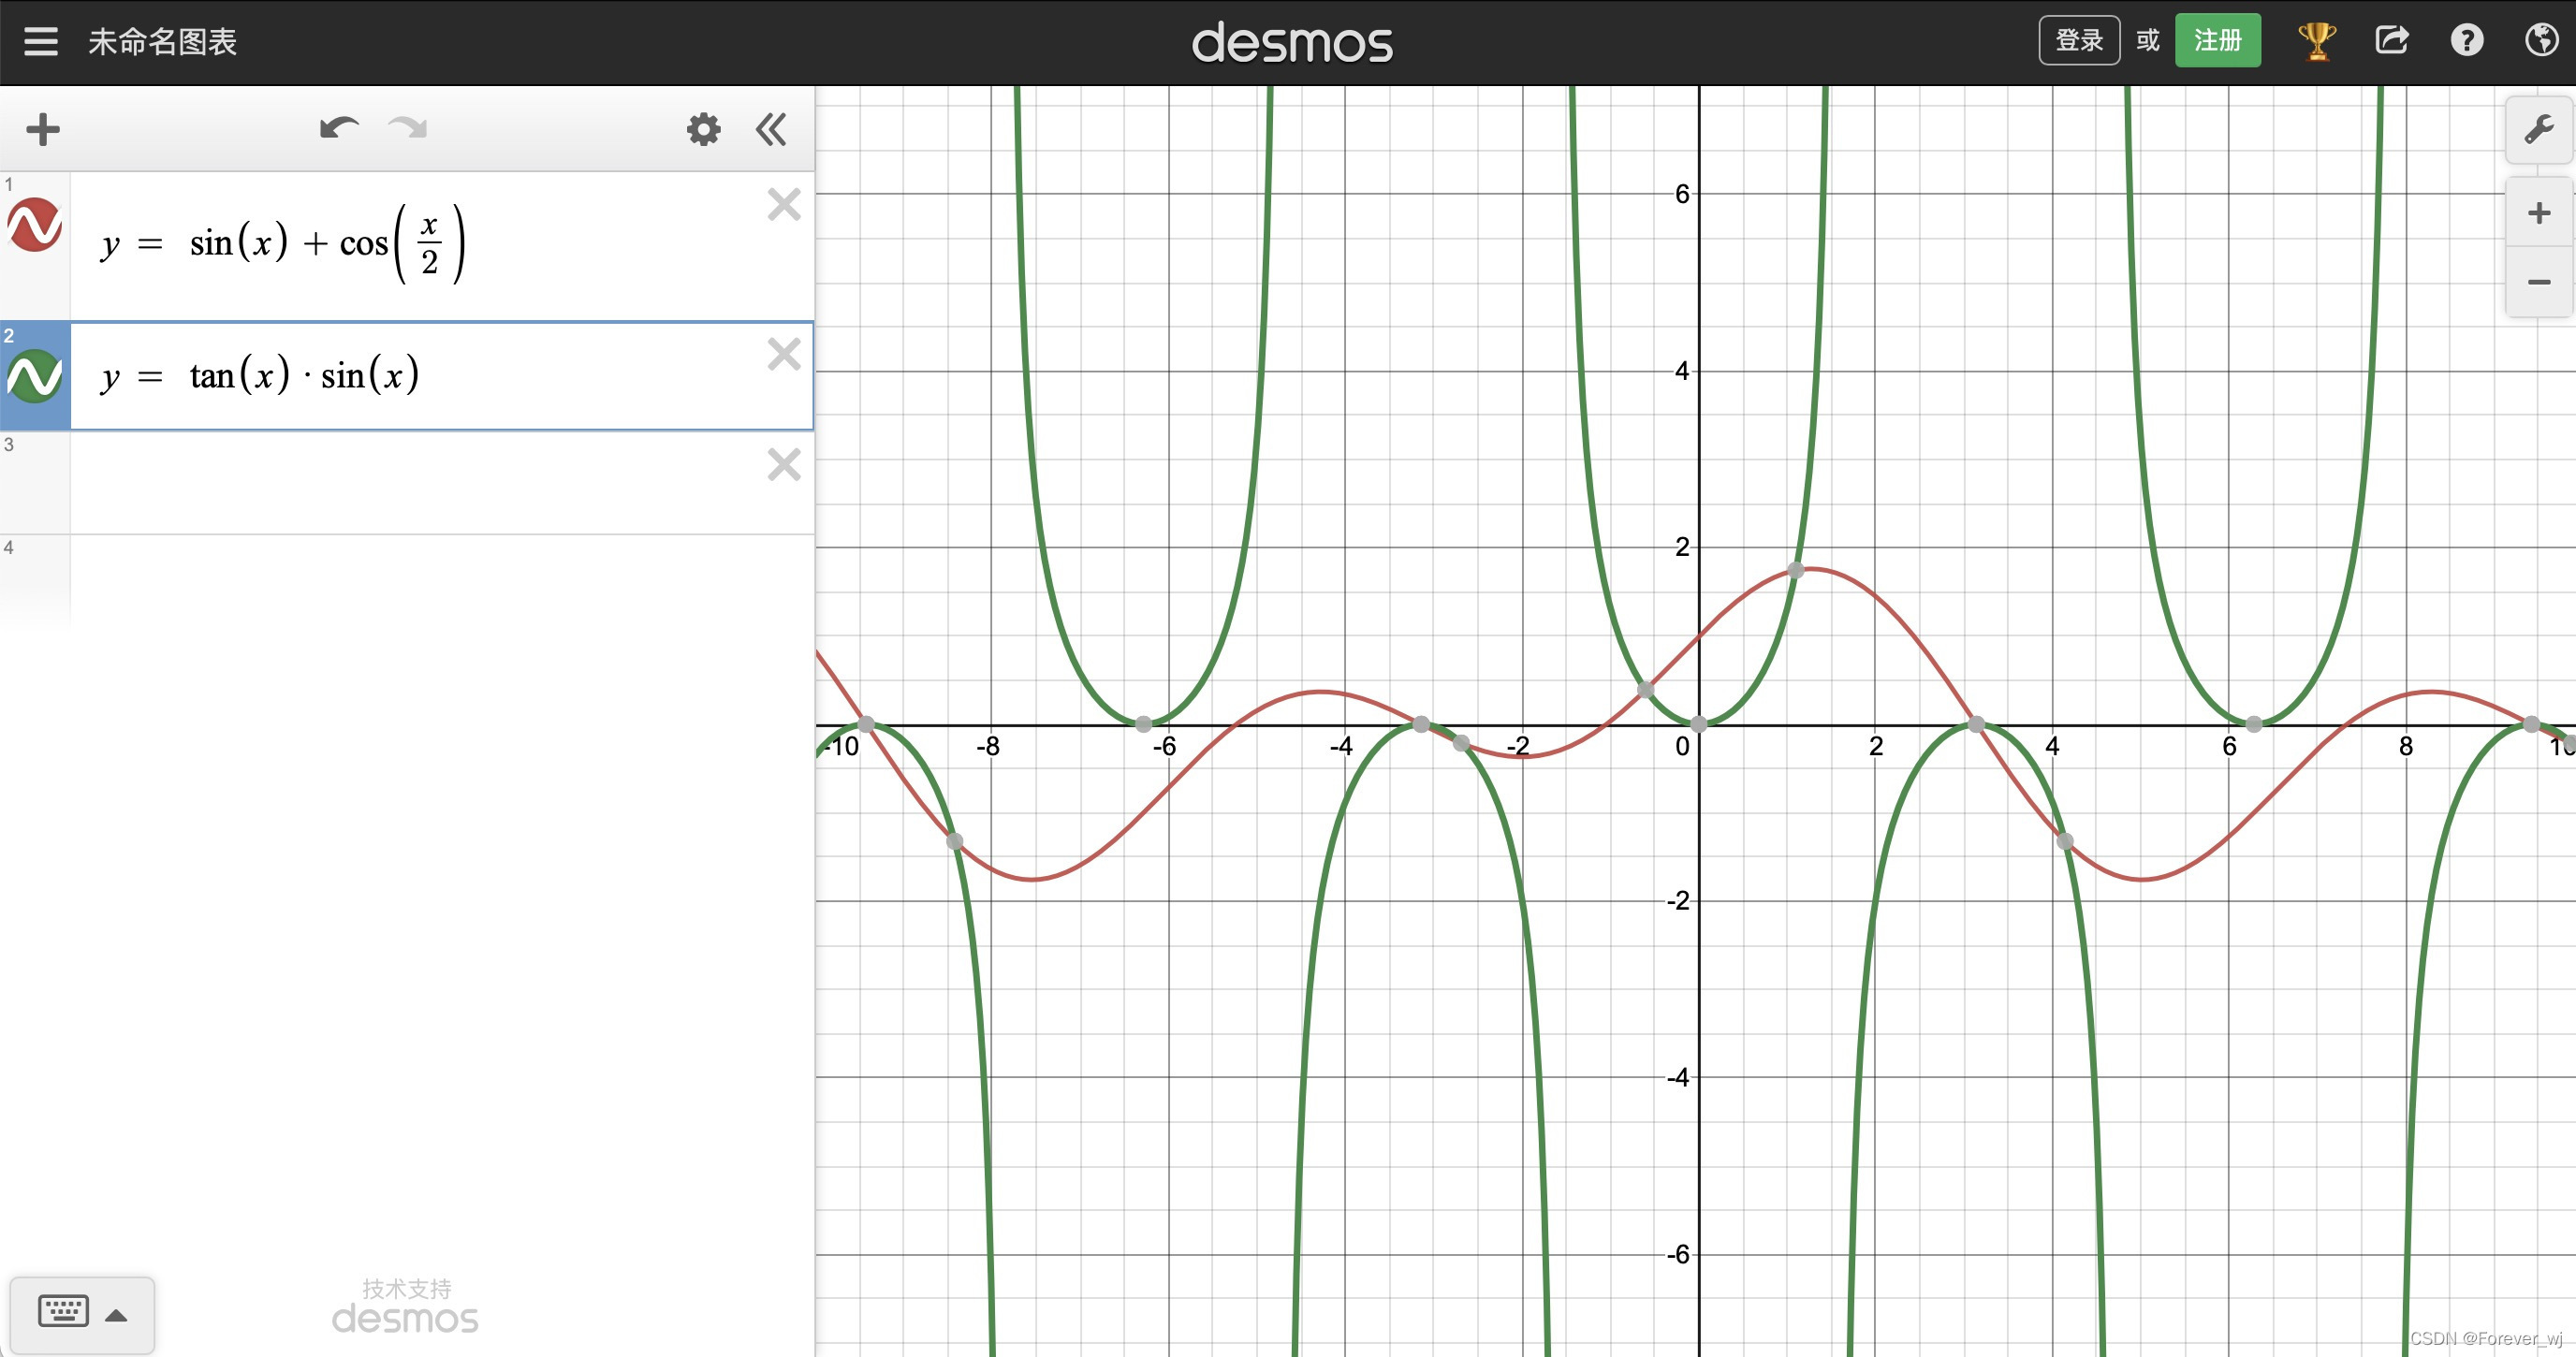2576x1357 pixels.
Task: Click the intersection point near (-8.4, -1.3)
Action: (955, 841)
